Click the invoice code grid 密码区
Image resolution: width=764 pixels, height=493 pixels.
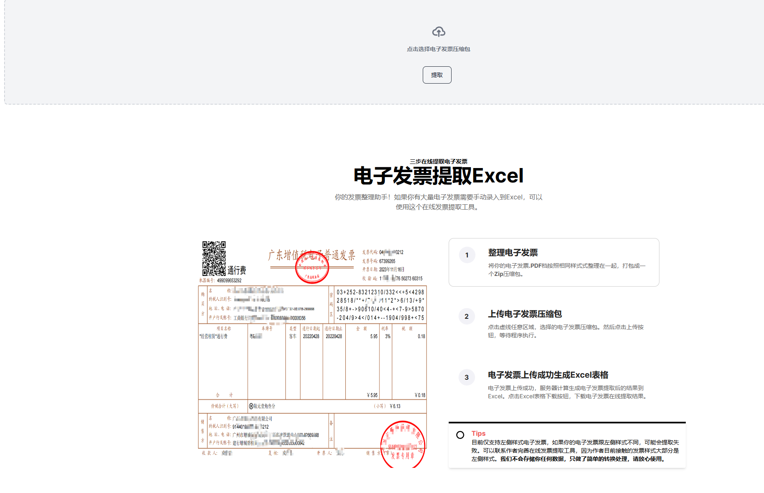click(x=380, y=305)
